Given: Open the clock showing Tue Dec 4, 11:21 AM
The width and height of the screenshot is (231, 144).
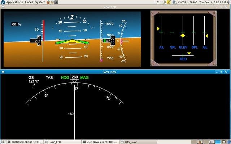Looking at the screenshot, I should pyautogui.click(x=213, y=2).
